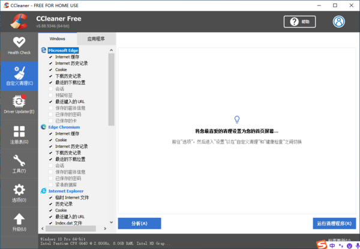Open the Tools (工具) wrench icon

[19, 160]
